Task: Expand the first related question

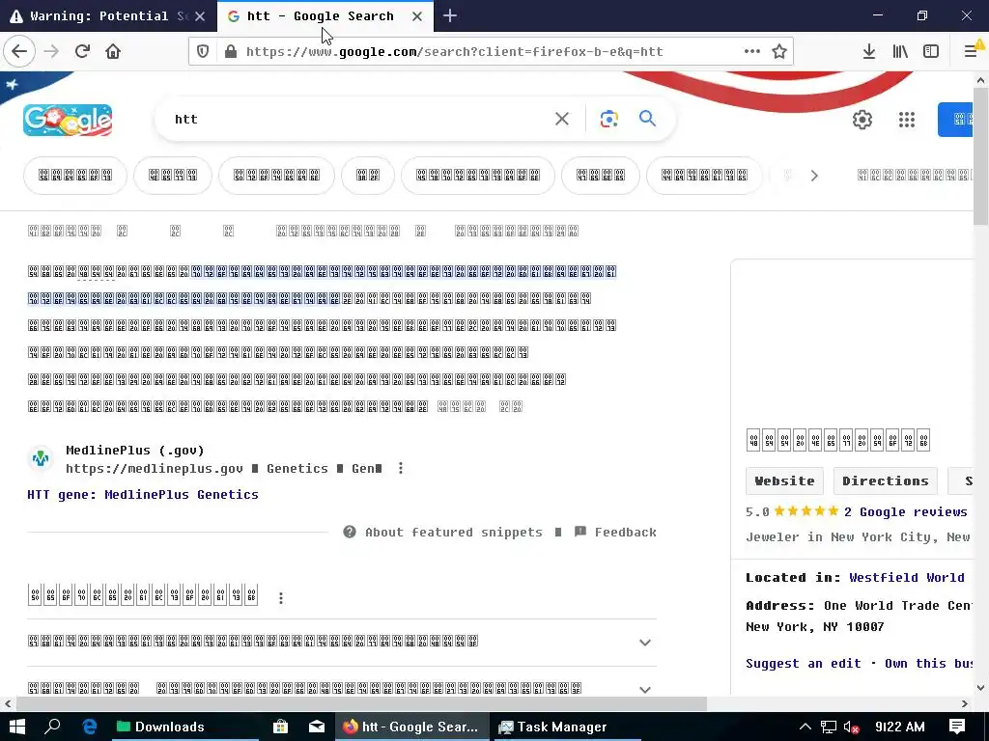Action: pos(644,642)
